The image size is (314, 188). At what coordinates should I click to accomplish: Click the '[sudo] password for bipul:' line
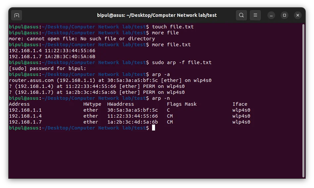pos(47,68)
